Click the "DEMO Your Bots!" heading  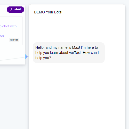pos(48,12)
